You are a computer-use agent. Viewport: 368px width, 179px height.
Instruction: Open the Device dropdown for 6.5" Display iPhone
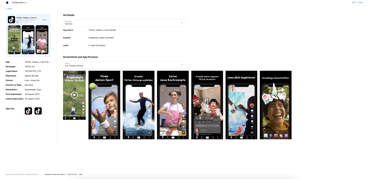click(124, 64)
